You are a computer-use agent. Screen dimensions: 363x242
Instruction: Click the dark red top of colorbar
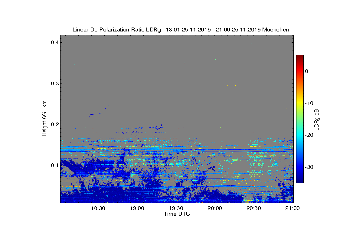coord(300,57)
